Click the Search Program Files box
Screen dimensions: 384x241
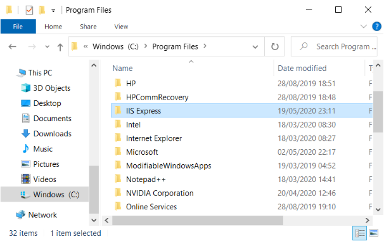[334, 46]
